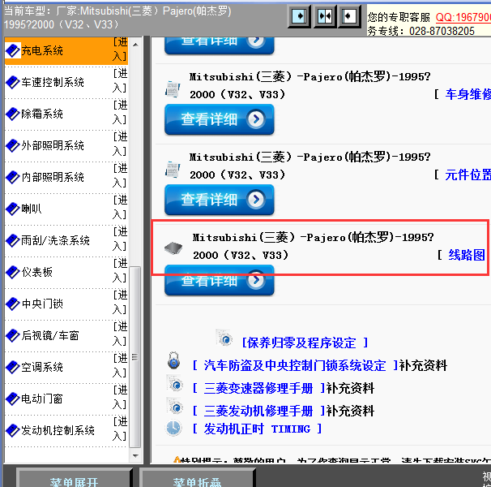This screenshot has width=491, height=487.
Task: Open 发动机正时 TIMING link
Action: [x=257, y=429]
